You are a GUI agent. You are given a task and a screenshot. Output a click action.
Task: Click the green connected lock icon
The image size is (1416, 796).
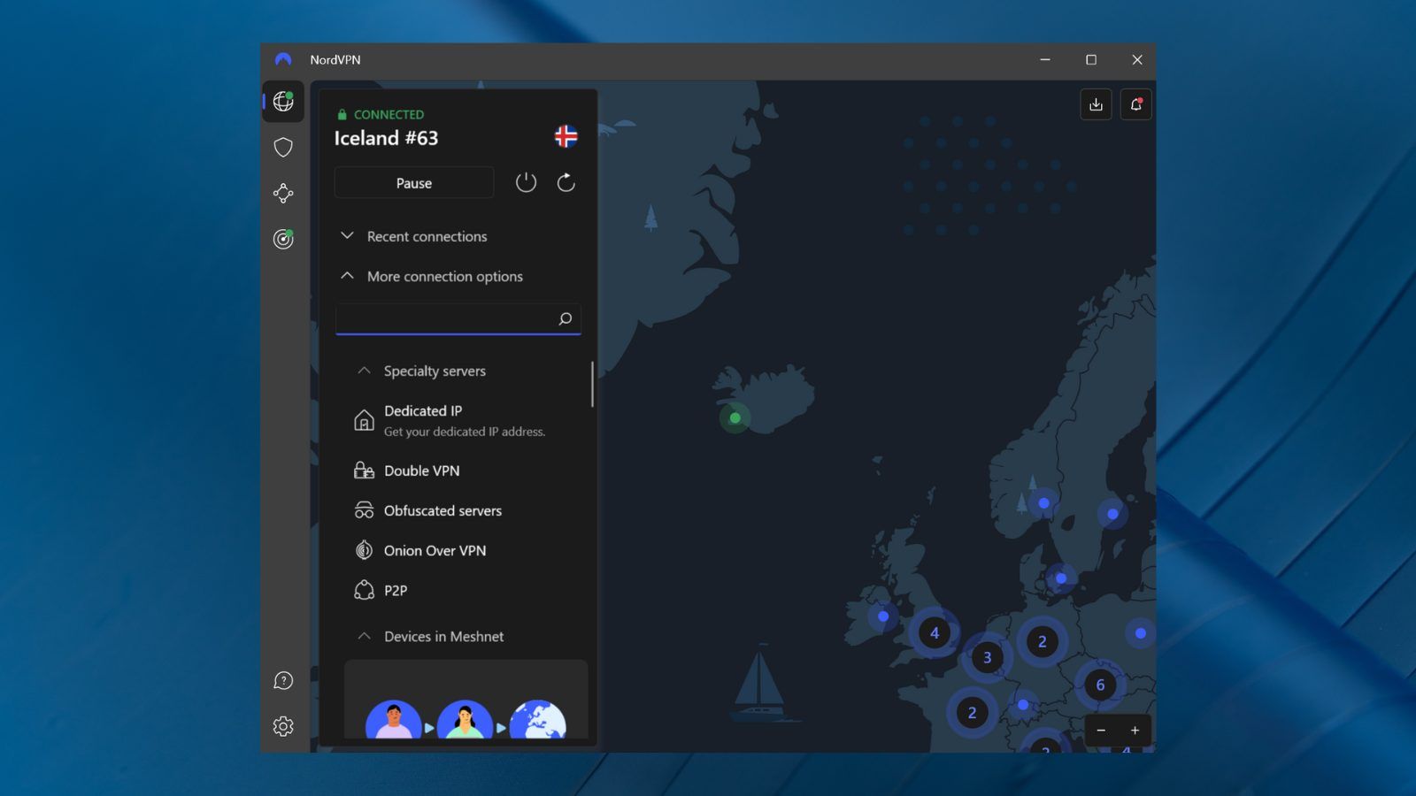[342, 114]
